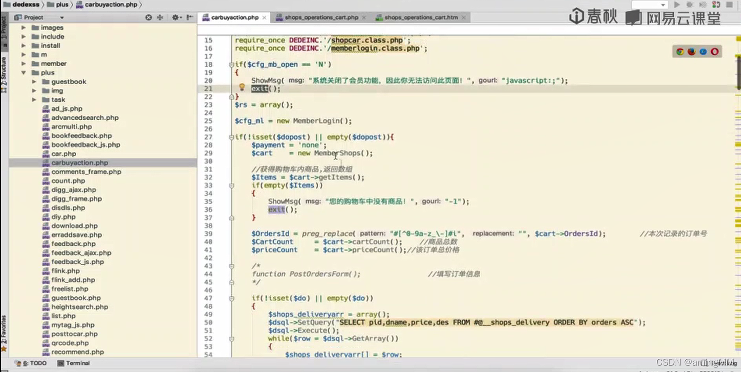Viewport: 741px width, 372px height.
Task: Expand the include folder
Action: click(x=23, y=37)
